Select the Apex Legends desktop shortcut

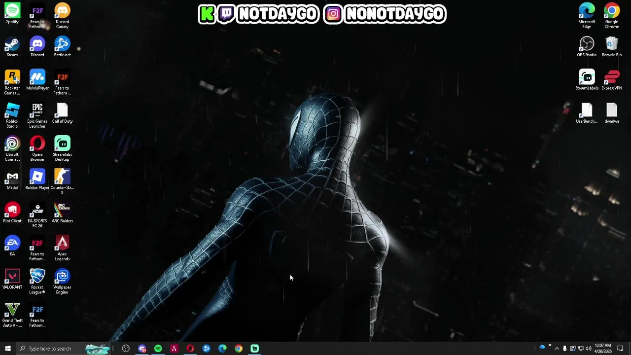(x=62, y=248)
